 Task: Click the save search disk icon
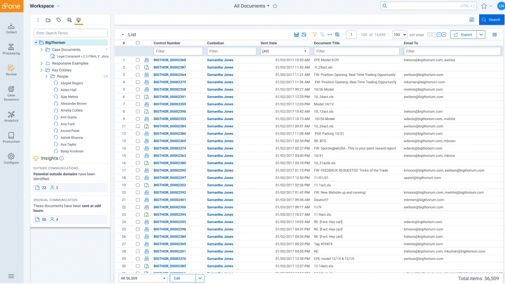click(472, 20)
